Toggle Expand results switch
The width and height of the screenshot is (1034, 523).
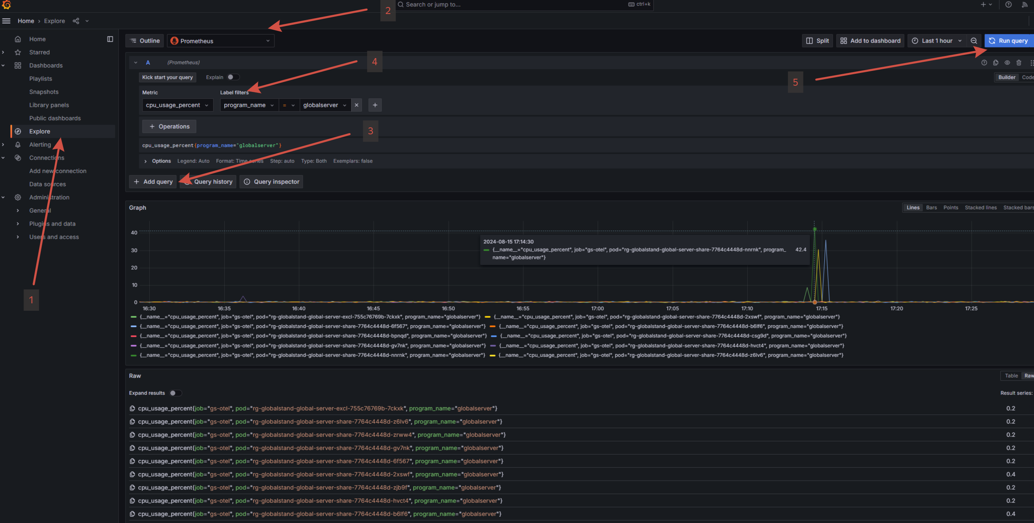(x=175, y=393)
